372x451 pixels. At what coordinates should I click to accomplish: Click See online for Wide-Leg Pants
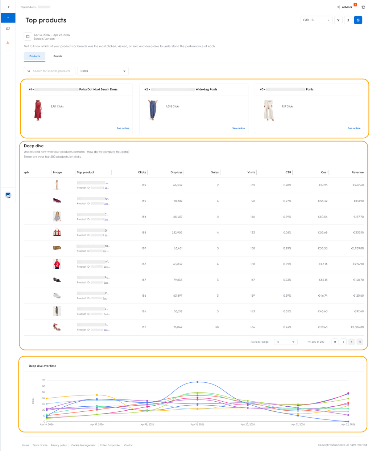click(x=239, y=128)
